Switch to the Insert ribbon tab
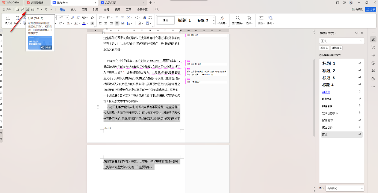This screenshot has width=378, height=193. (x=73, y=9)
